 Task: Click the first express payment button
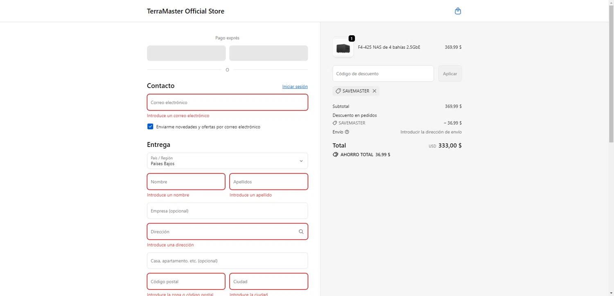186,53
